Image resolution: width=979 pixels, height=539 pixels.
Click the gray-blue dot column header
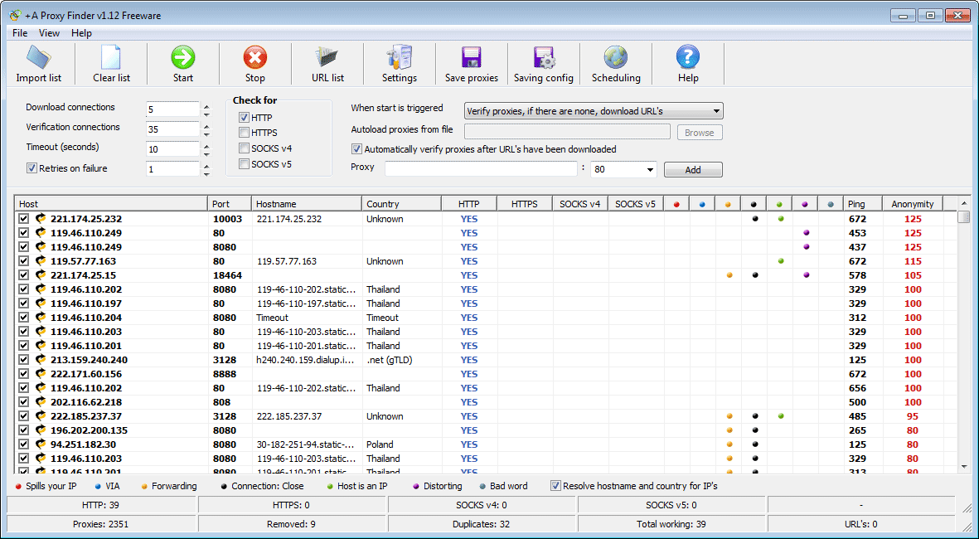pyautogui.click(x=831, y=204)
